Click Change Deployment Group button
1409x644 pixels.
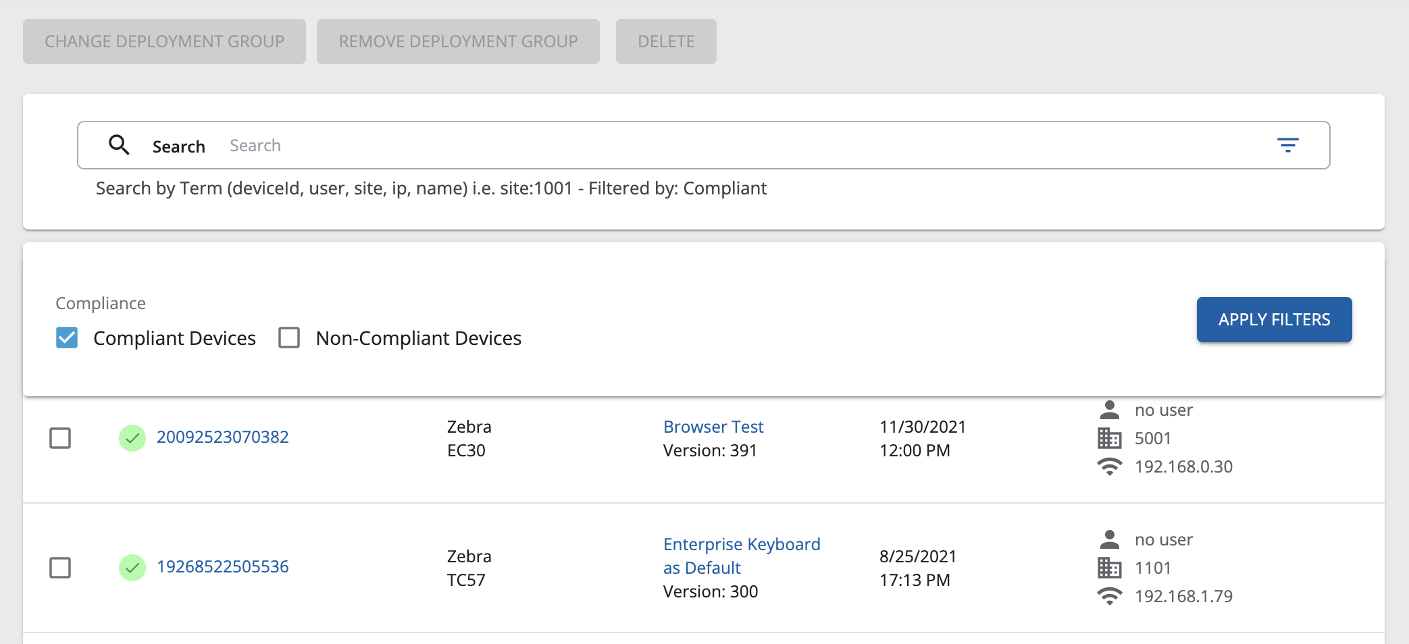point(164,41)
